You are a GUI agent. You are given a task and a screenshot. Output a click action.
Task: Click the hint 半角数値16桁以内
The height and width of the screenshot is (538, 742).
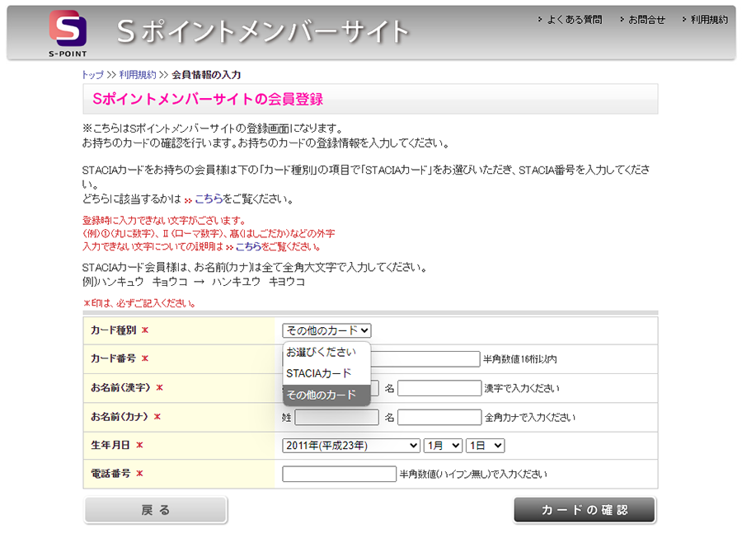[519, 359]
